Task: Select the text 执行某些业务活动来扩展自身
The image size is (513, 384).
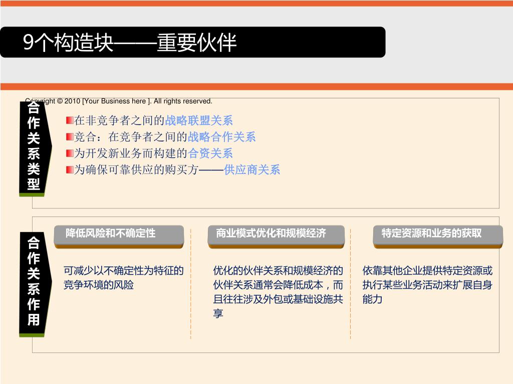Action: point(427,284)
